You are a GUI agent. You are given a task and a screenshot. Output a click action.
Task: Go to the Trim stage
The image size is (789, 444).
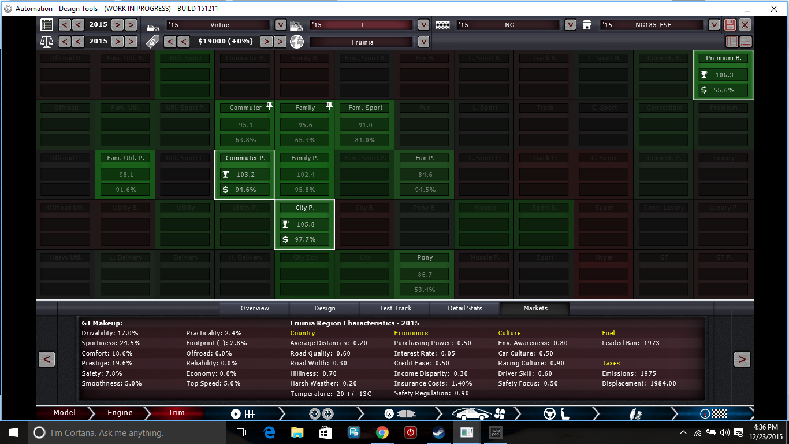(x=176, y=413)
